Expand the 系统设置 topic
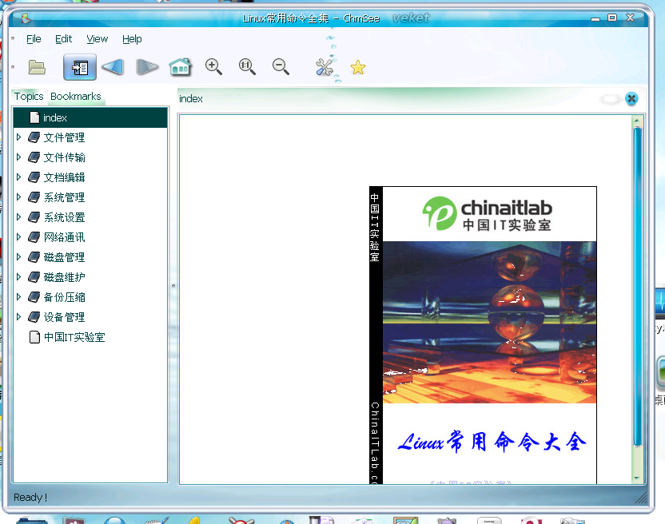665x524 pixels. click(18, 216)
